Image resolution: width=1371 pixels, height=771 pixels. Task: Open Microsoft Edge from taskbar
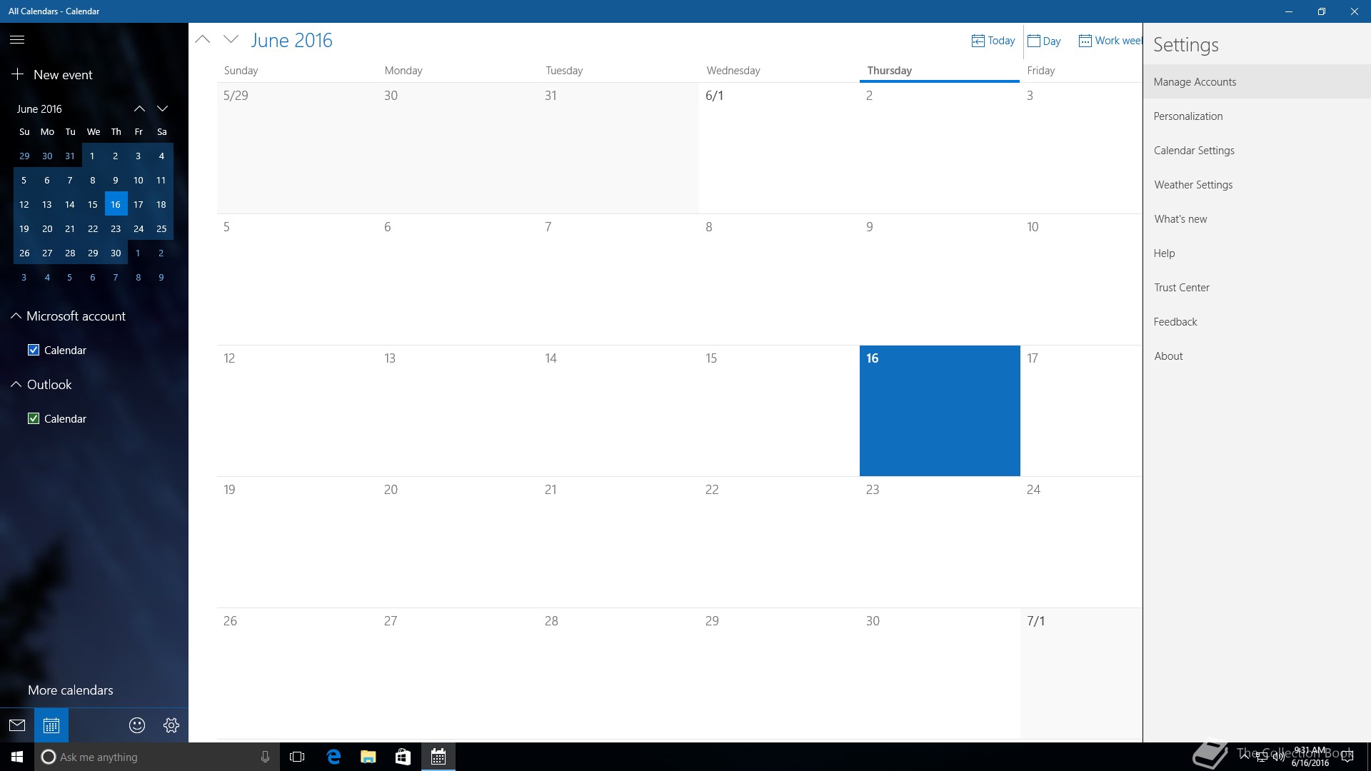coord(333,757)
